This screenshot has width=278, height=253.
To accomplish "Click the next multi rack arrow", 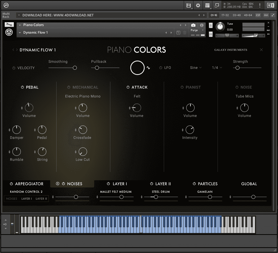I will pos(204,15).
